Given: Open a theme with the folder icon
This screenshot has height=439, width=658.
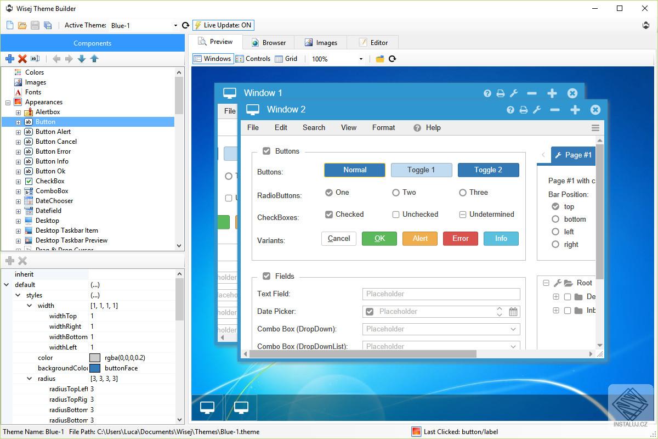Looking at the screenshot, I should (x=22, y=25).
